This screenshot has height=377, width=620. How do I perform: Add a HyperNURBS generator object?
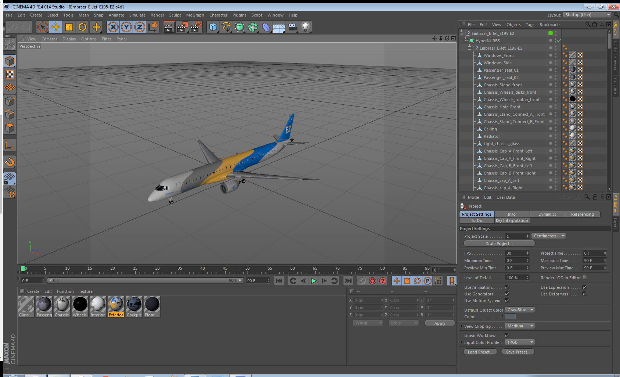pos(239,27)
